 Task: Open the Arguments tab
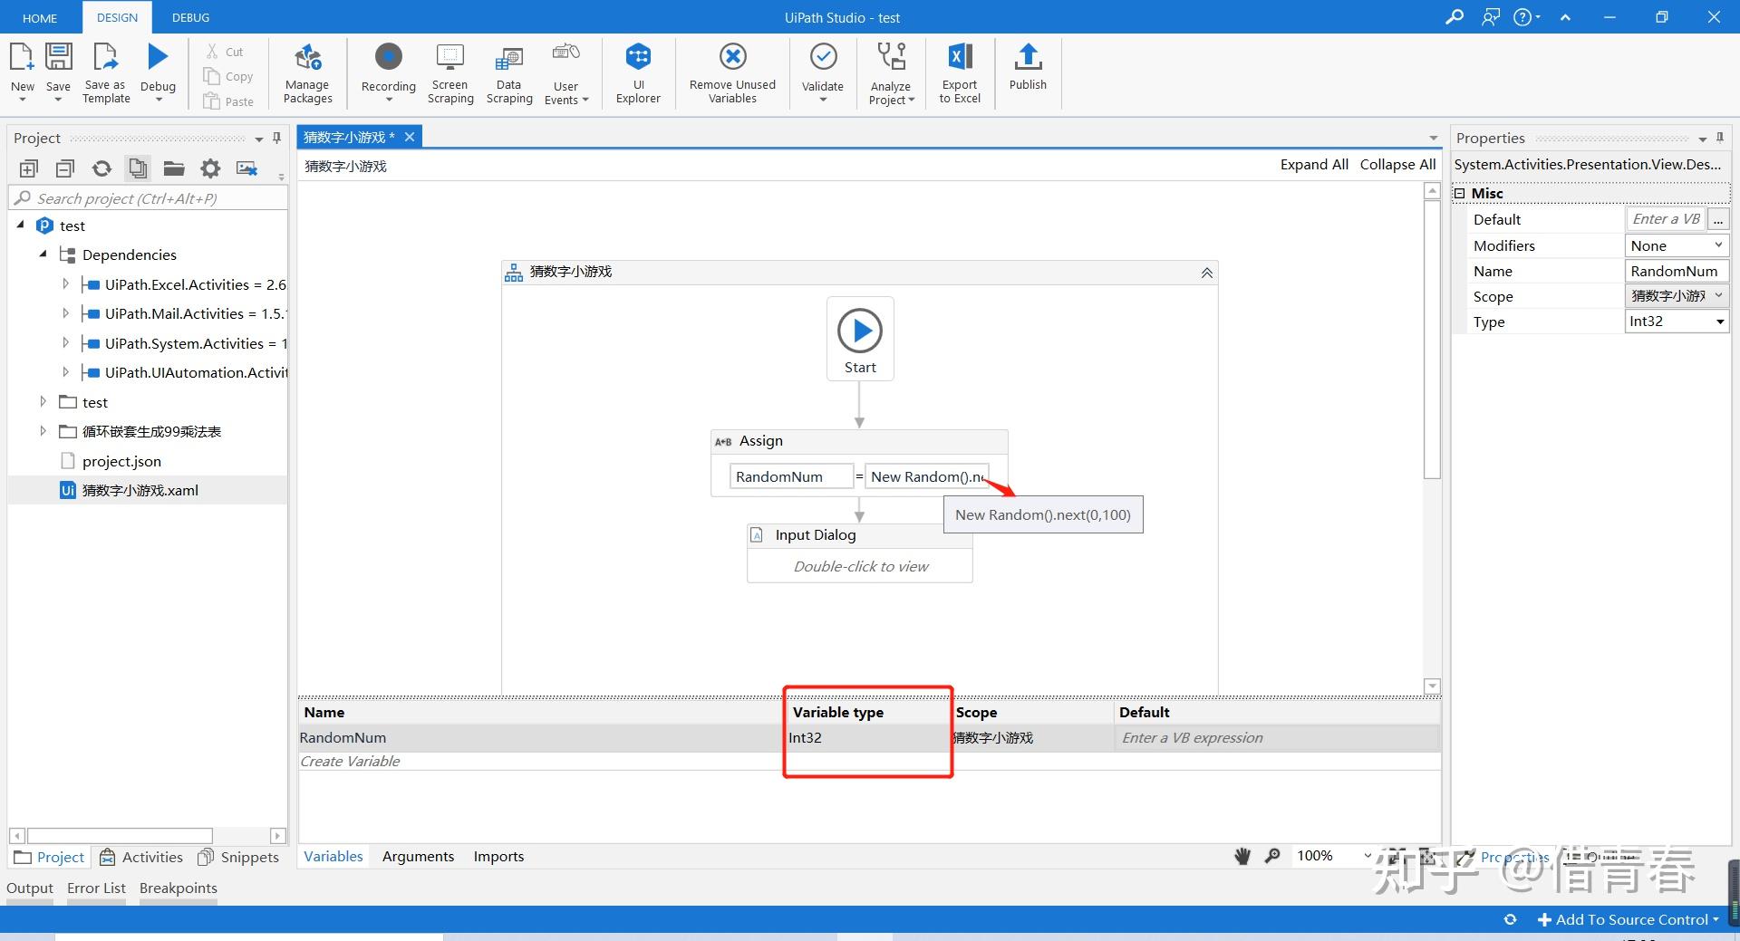tap(418, 856)
